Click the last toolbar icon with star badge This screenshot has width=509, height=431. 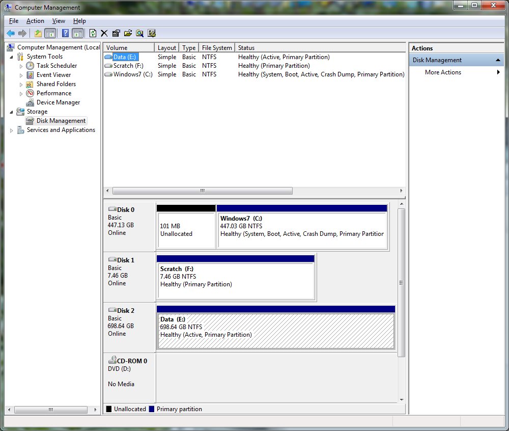click(152, 33)
